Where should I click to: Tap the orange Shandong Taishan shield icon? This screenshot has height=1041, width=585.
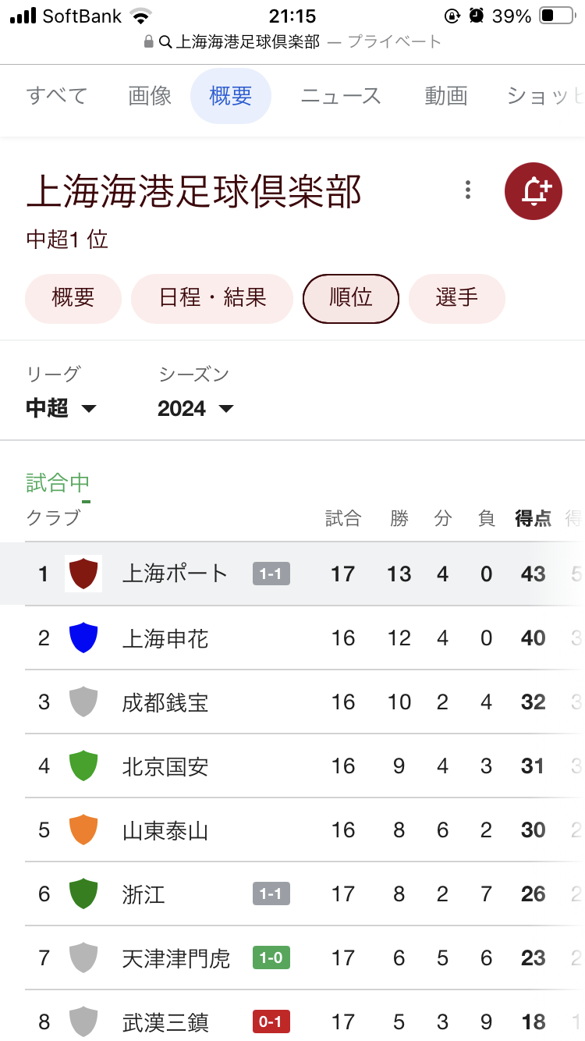coord(83,830)
